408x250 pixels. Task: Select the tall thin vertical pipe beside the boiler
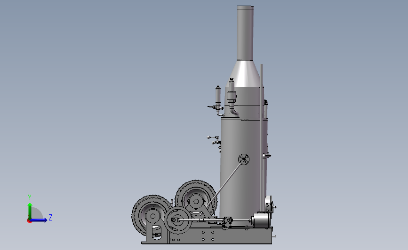[262, 137]
